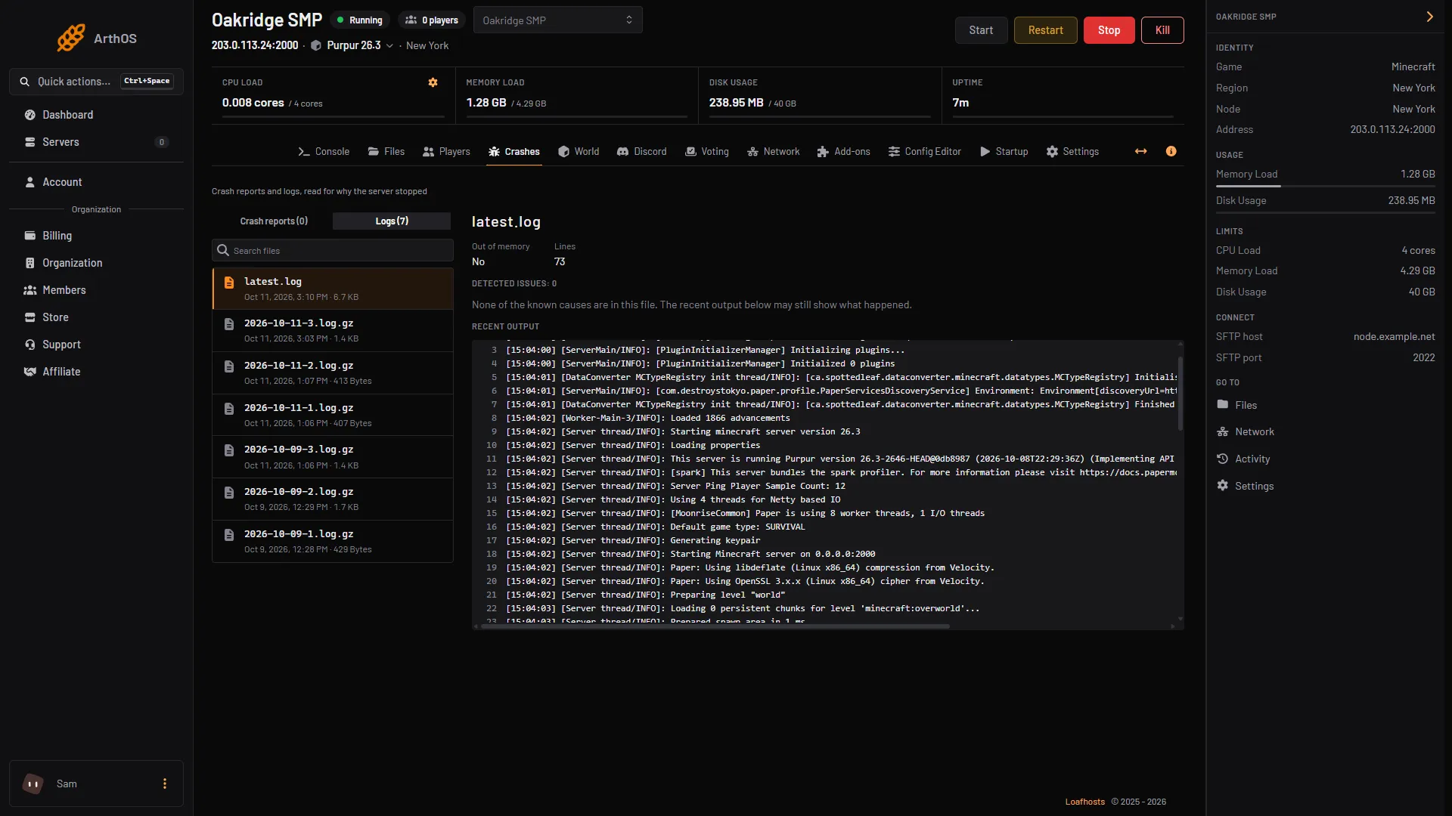Open the Config Editor tab
The width and height of the screenshot is (1452, 816).
pos(924,151)
